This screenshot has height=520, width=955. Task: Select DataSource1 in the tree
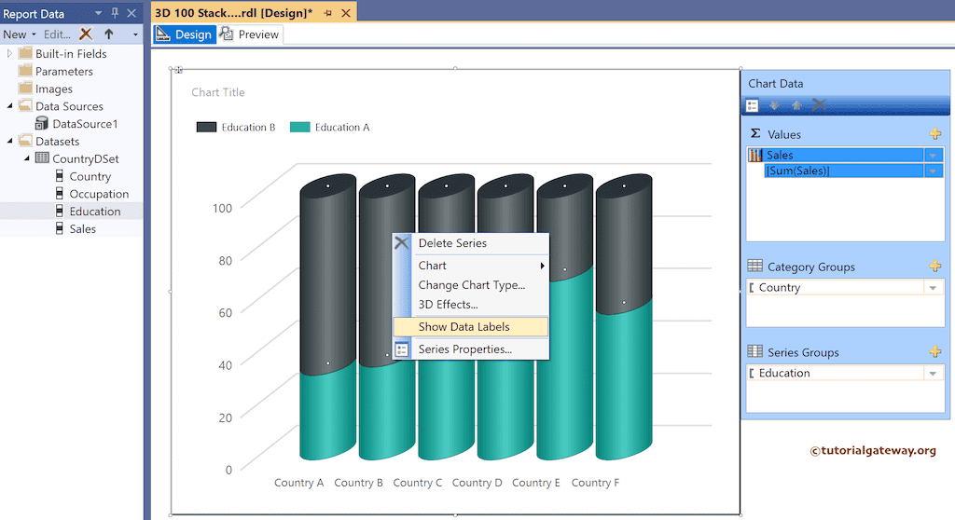(x=85, y=124)
